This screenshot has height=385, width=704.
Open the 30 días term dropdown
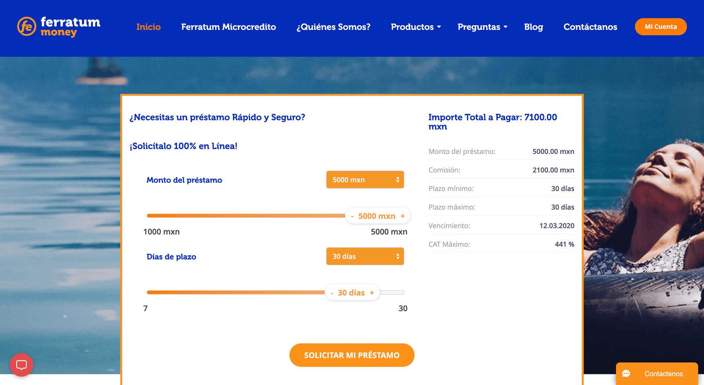click(365, 256)
